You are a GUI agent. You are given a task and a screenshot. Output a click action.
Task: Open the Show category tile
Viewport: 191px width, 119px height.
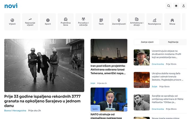172,22
